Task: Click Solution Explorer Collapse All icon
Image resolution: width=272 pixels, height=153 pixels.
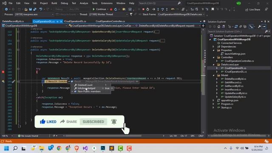Action: [241, 26]
